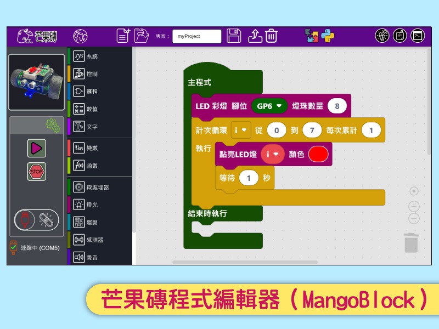Viewport: 439px width, 329px height.
Task: Click the globe language icon
Action: click(x=80, y=36)
